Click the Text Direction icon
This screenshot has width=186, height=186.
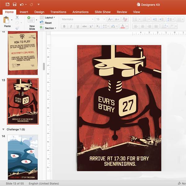click(x=164, y=26)
